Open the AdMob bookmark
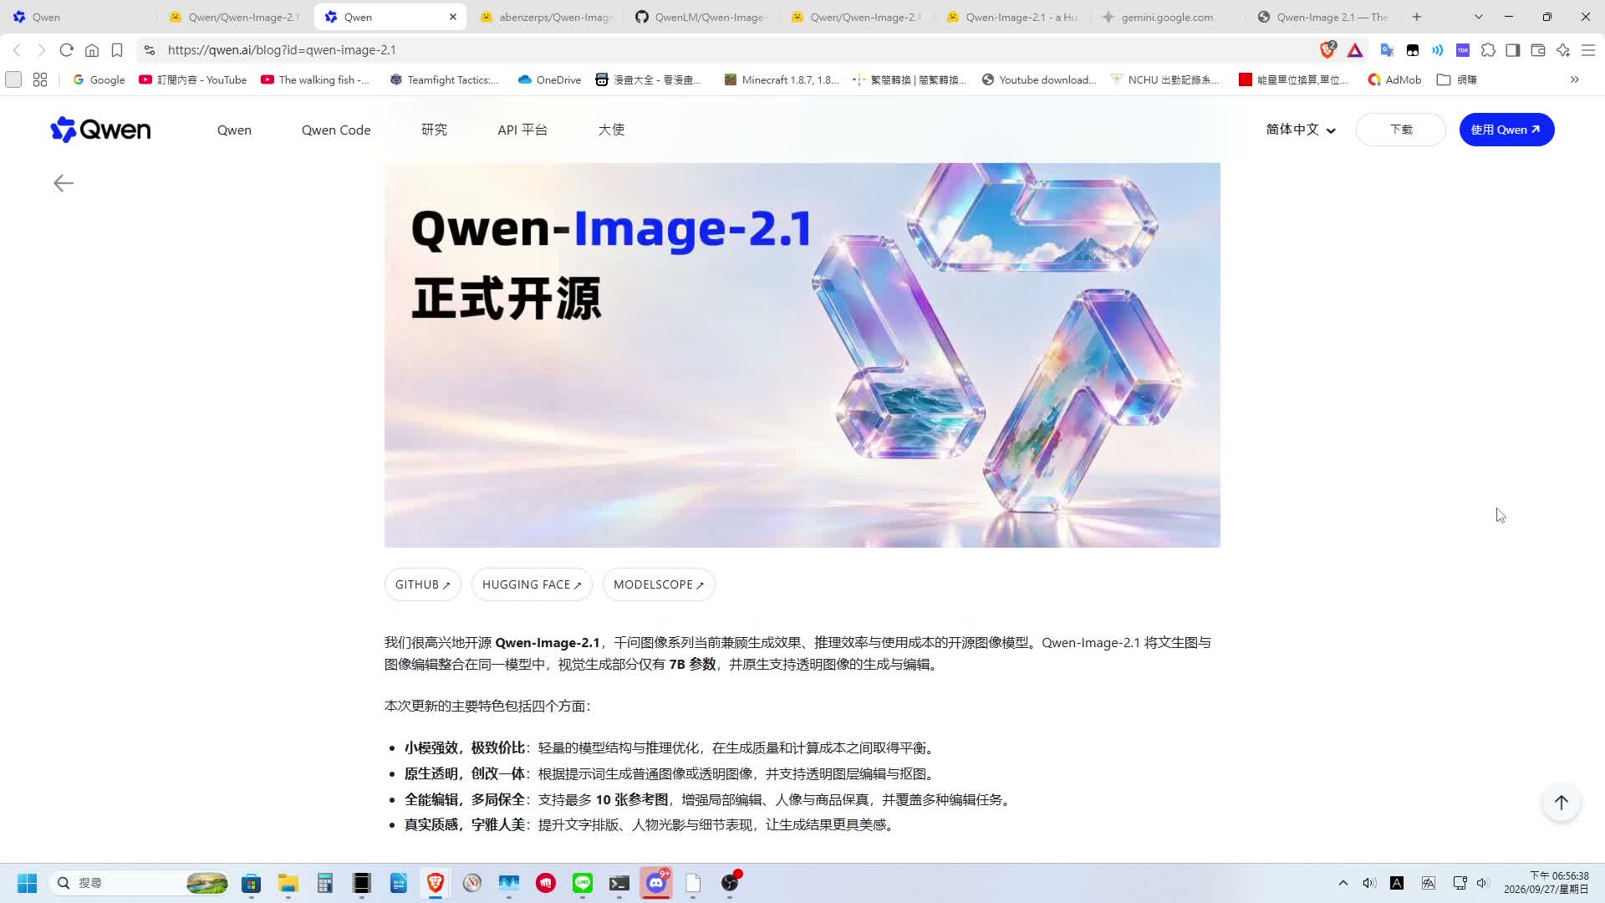Image resolution: width=1605 pixels, height=903 pixels. [1394, 79]
